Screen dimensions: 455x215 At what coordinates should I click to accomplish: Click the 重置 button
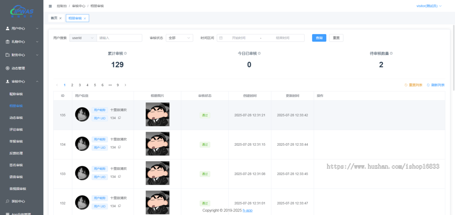336,38
